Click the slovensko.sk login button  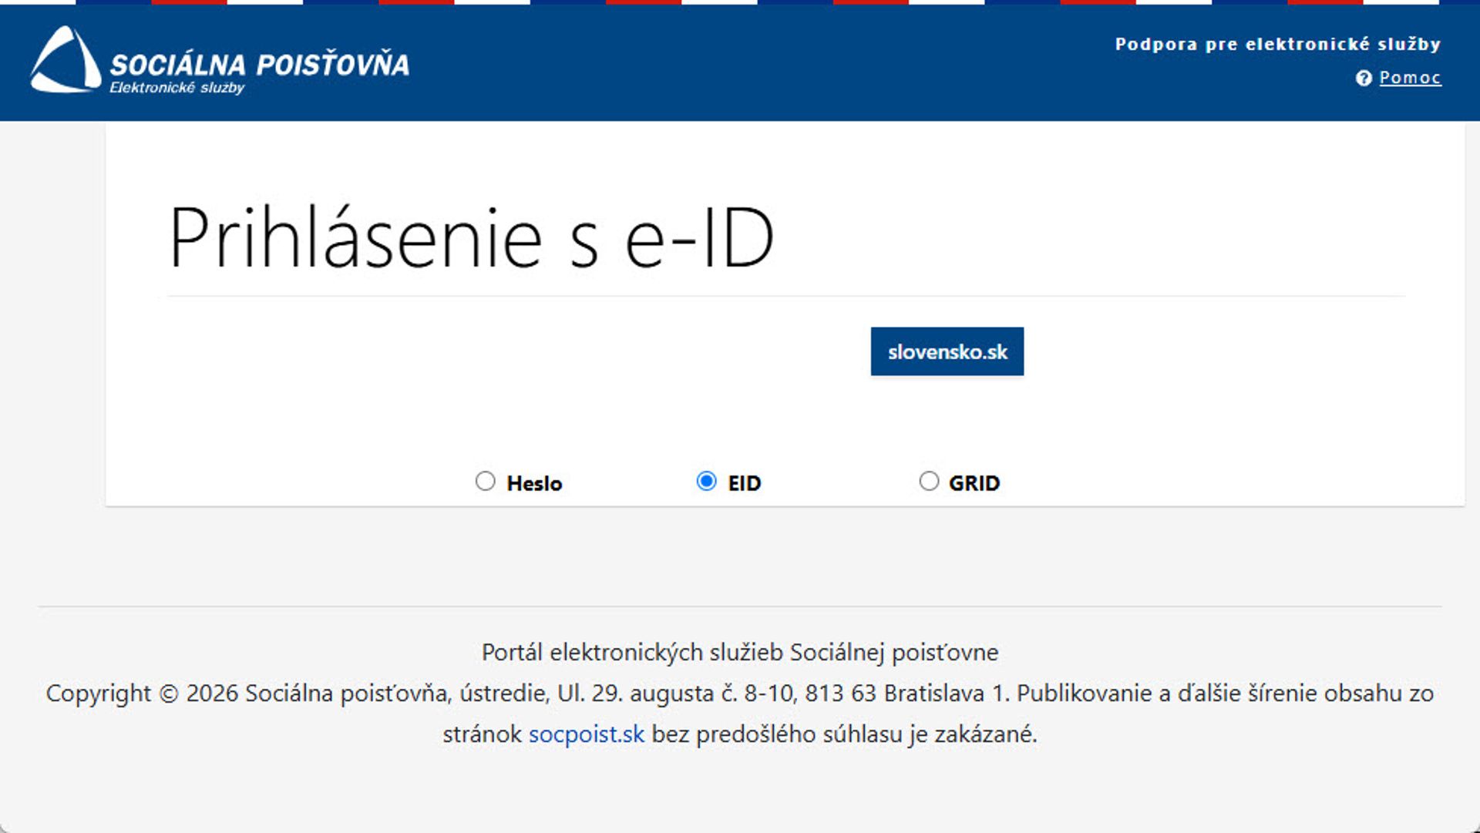point(947,351)
